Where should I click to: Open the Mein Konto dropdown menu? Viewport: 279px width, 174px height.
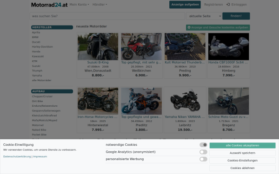79,5
